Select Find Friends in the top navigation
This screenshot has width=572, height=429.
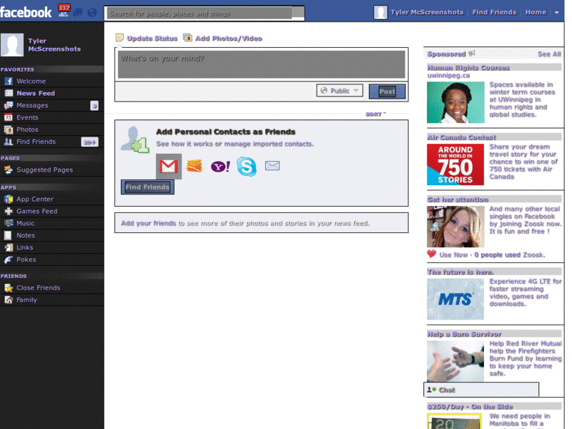pyautogui.click(x=493, y=11)
